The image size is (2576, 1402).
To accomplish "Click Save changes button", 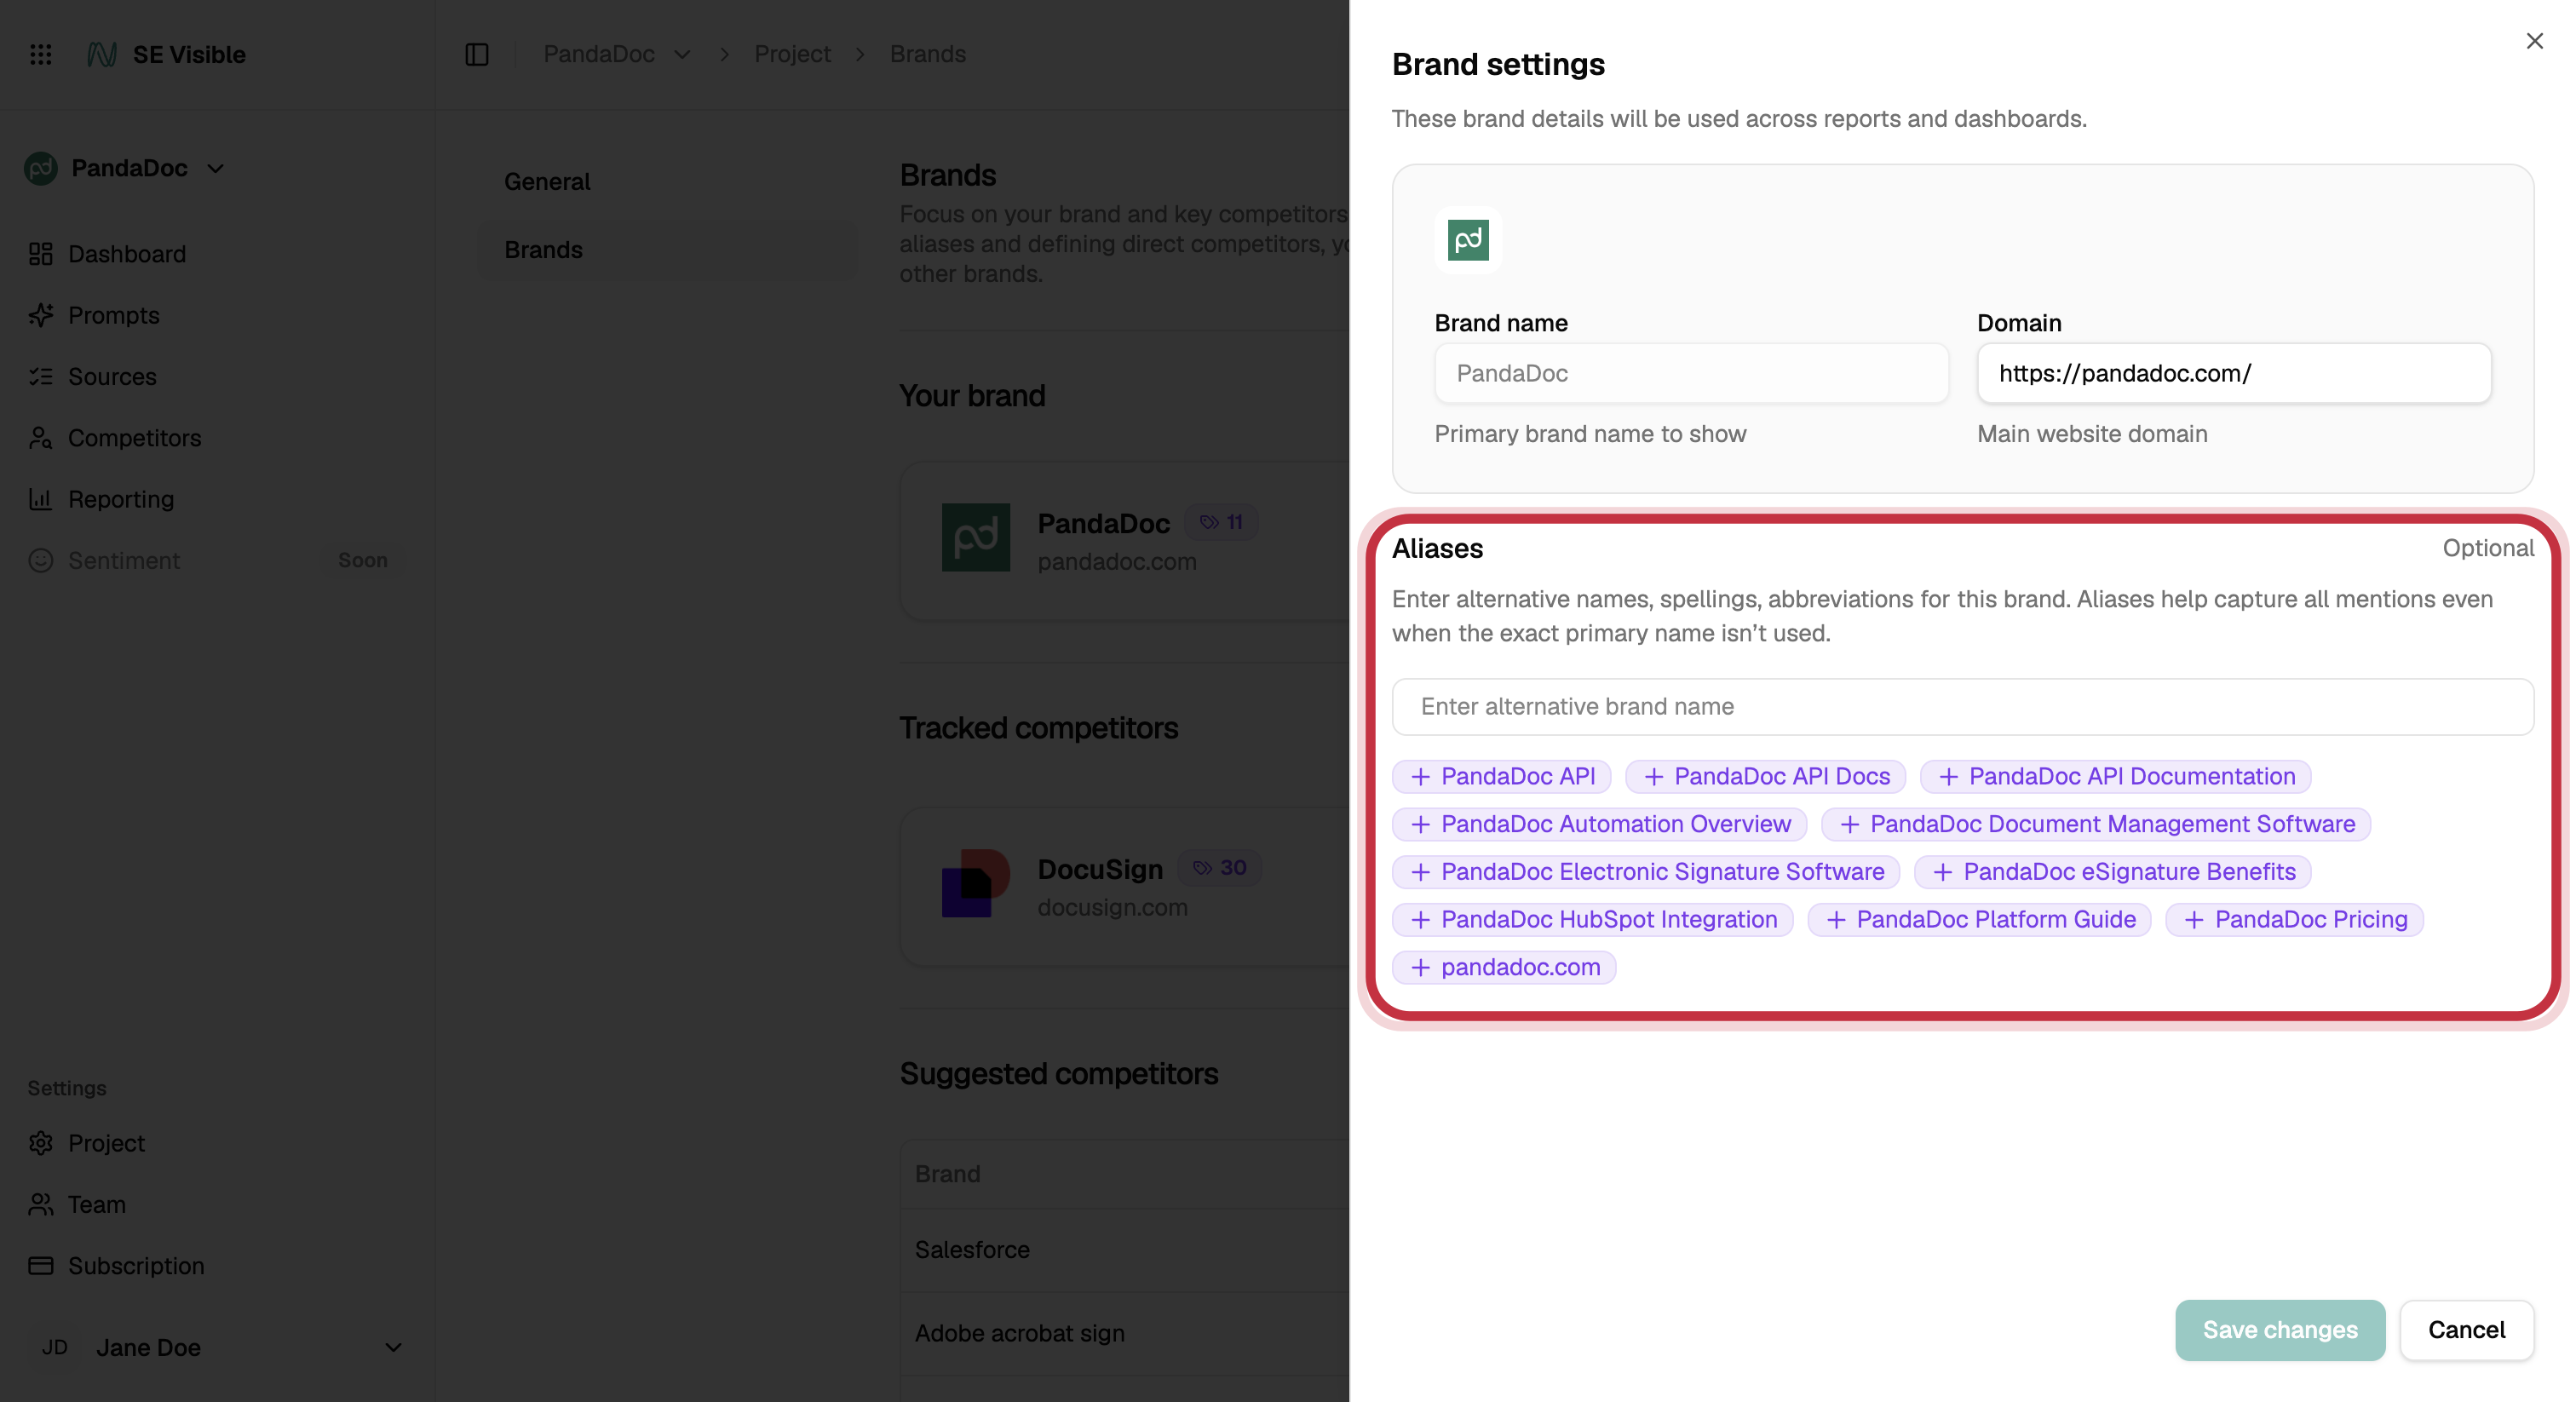I will [x=2280, y=1330].
